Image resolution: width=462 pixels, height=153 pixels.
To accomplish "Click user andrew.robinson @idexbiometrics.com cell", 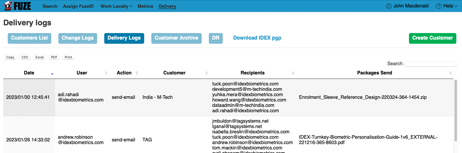I will (x=81, y=140).
